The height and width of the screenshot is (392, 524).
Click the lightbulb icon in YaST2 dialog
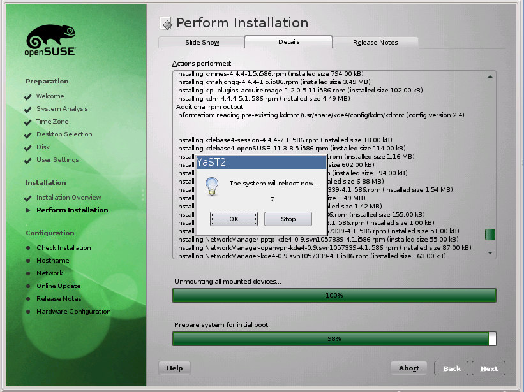[212, 186]
